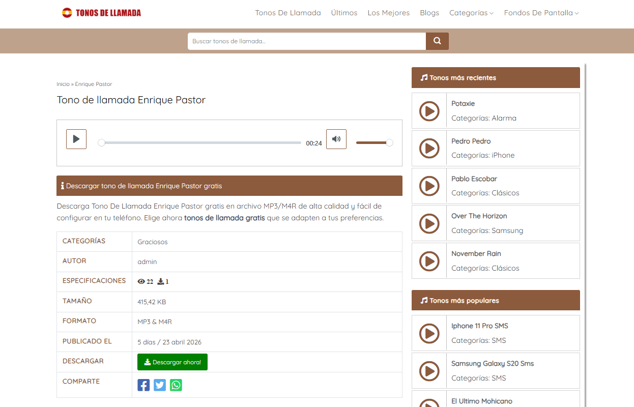Open Iphone 11 Pro SMS title
634x407 pixels.
click(x=480, y=326)
